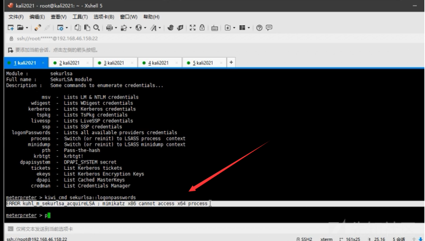Expand the pane layout dropdown arrow

point(249,28)
